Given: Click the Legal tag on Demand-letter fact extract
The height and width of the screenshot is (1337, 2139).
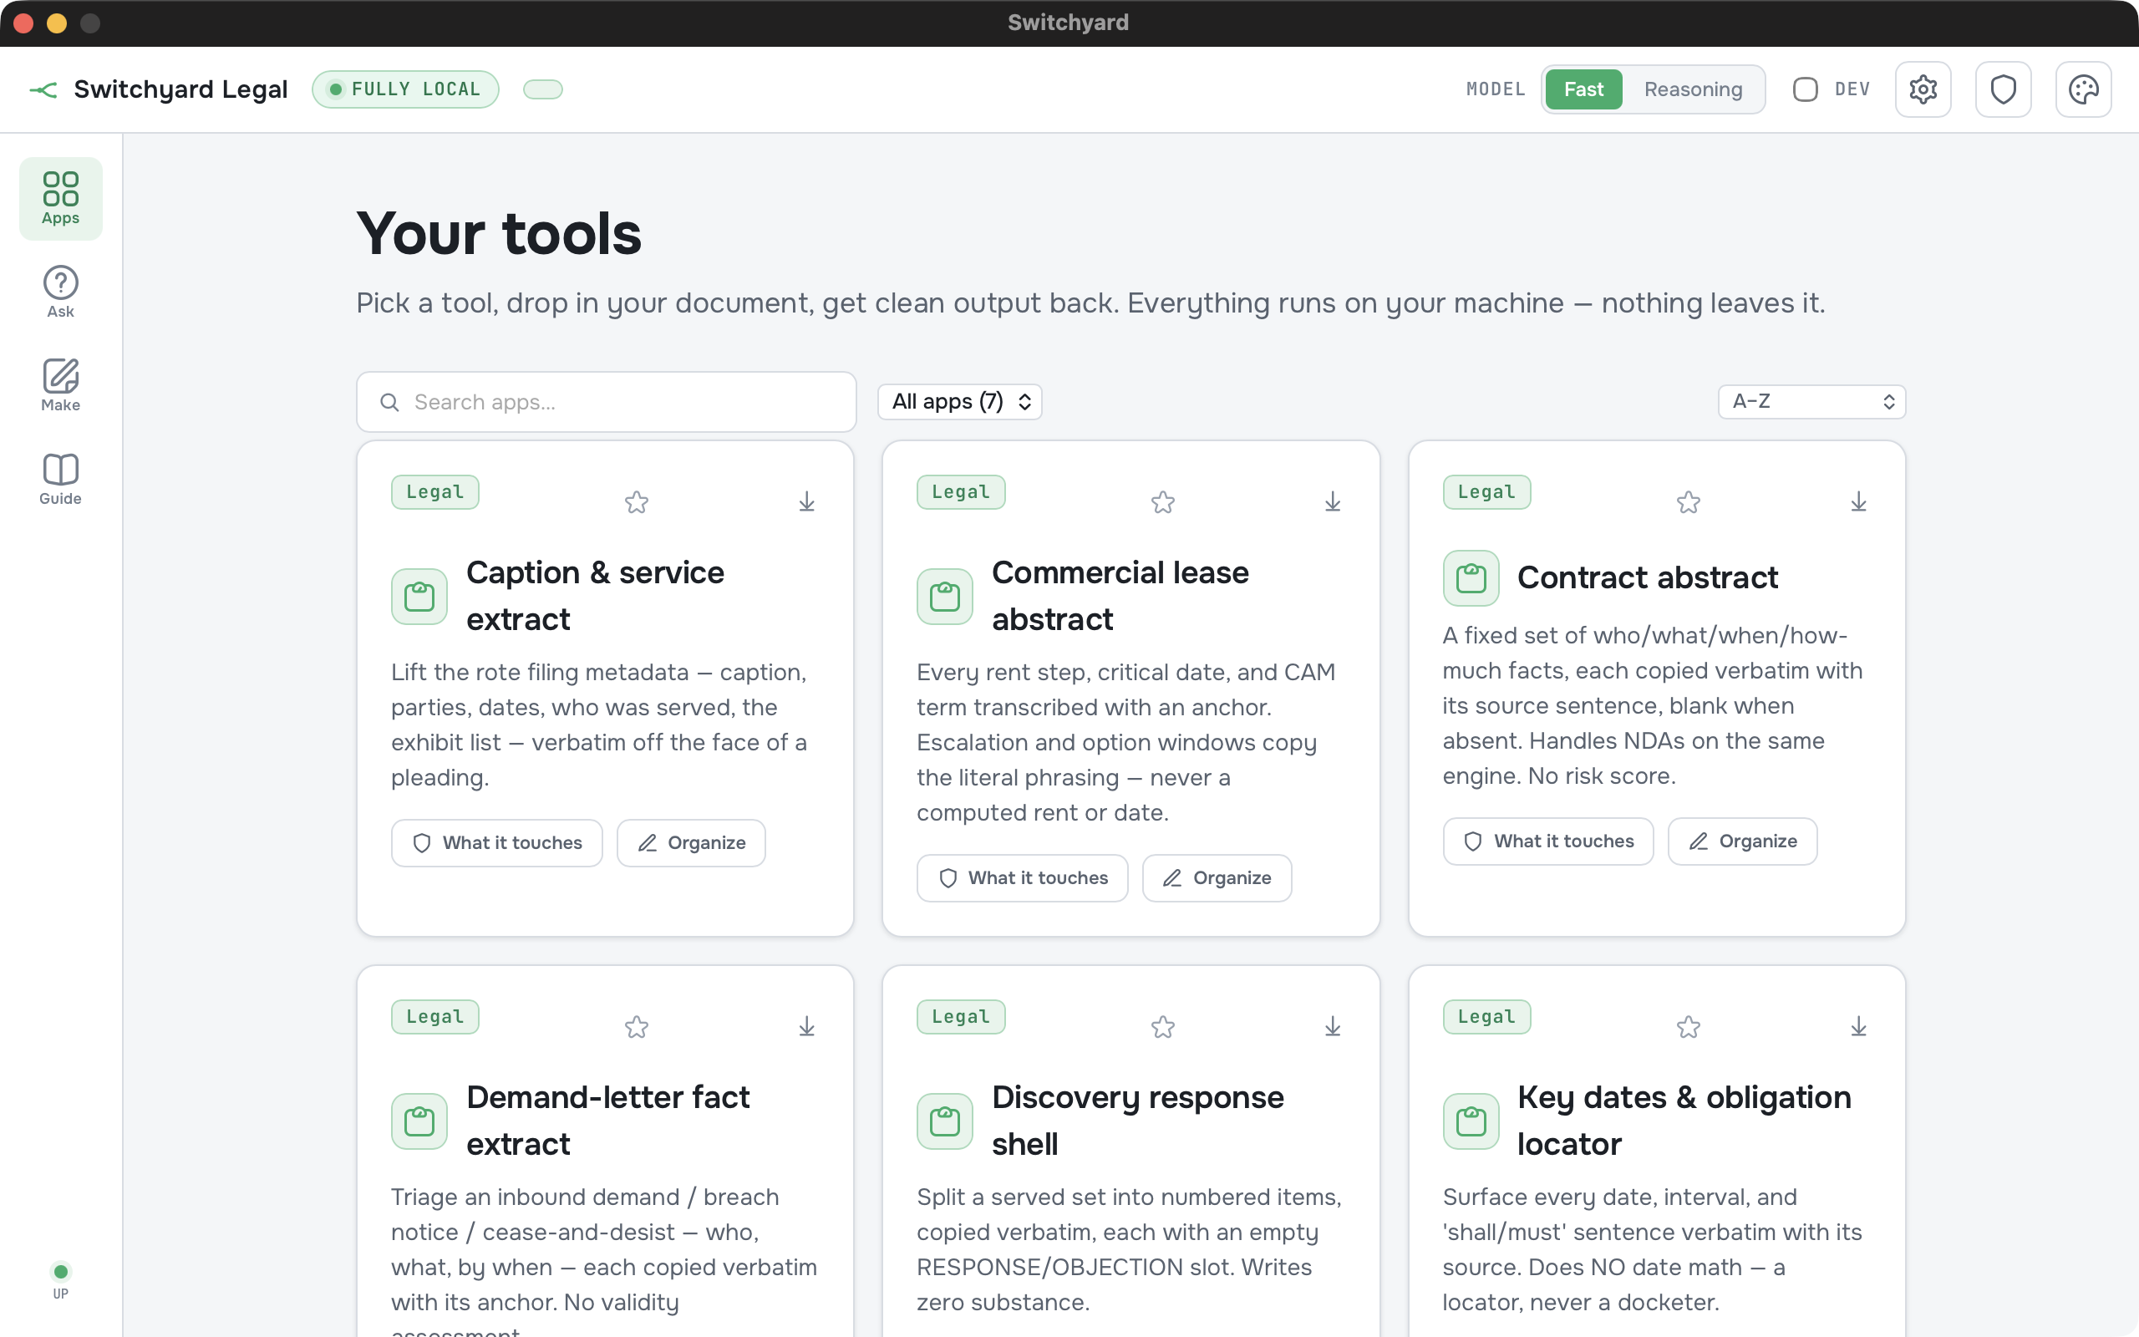Looking at the screenshot, I should pos(434,1017).
